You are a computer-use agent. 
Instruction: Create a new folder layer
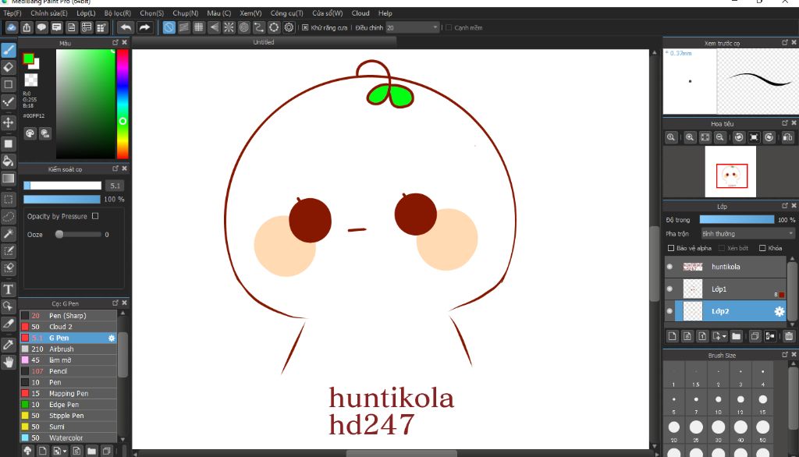[736, 336]
